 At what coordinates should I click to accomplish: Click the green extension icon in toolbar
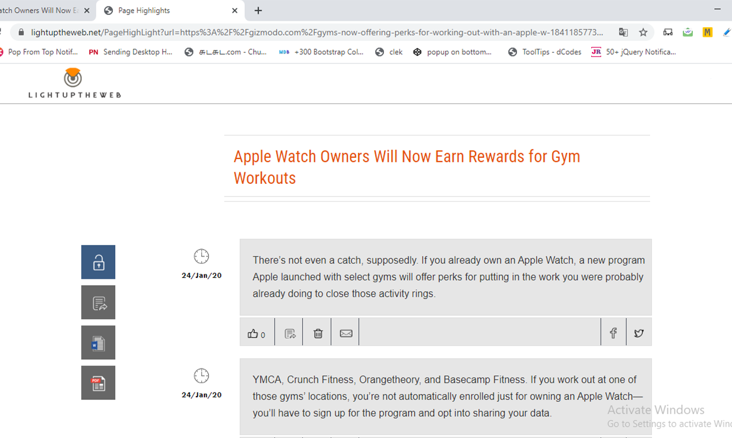[x=688, y=32]
